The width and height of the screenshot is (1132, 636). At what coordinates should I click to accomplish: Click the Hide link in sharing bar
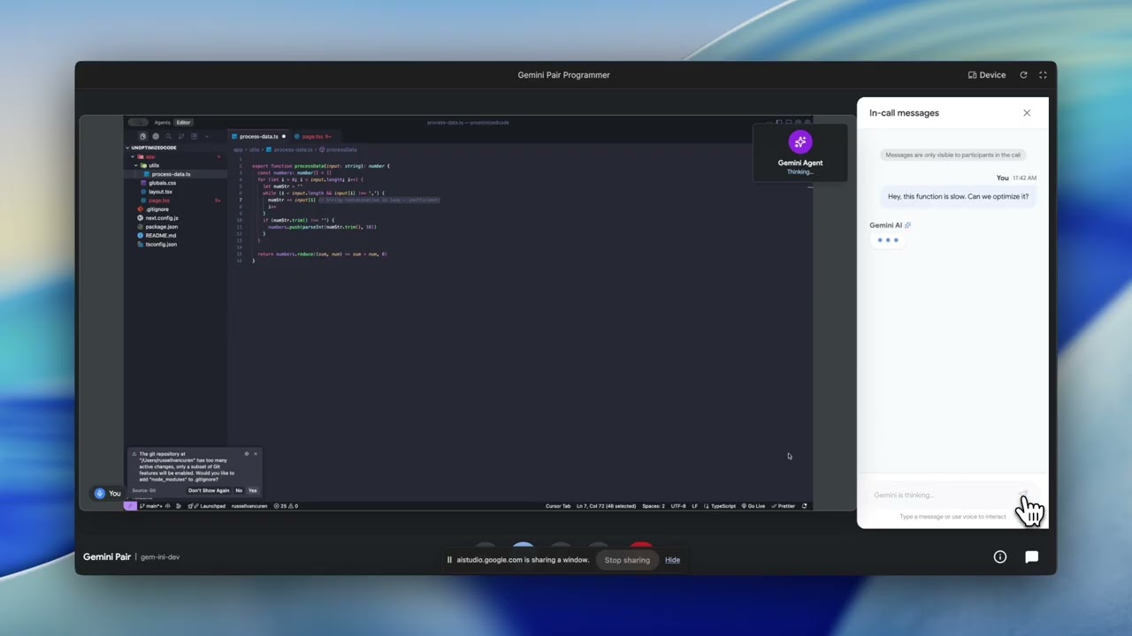[x=672, y=560]
